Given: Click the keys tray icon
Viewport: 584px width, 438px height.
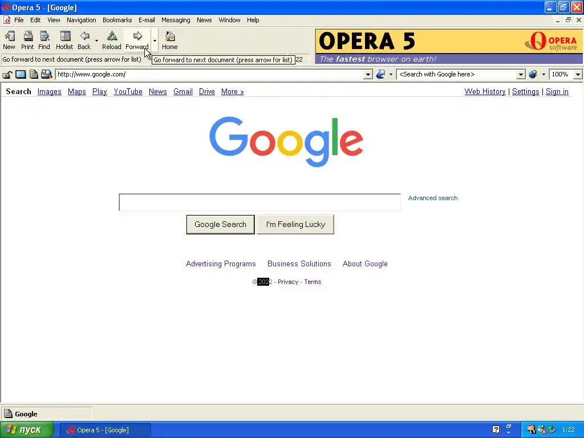Looking at the screenshot, I should (531, 429).
